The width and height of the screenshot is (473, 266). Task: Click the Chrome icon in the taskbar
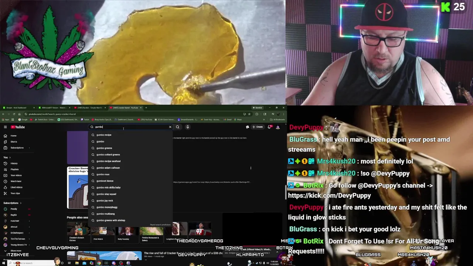(x=99, y=263)
